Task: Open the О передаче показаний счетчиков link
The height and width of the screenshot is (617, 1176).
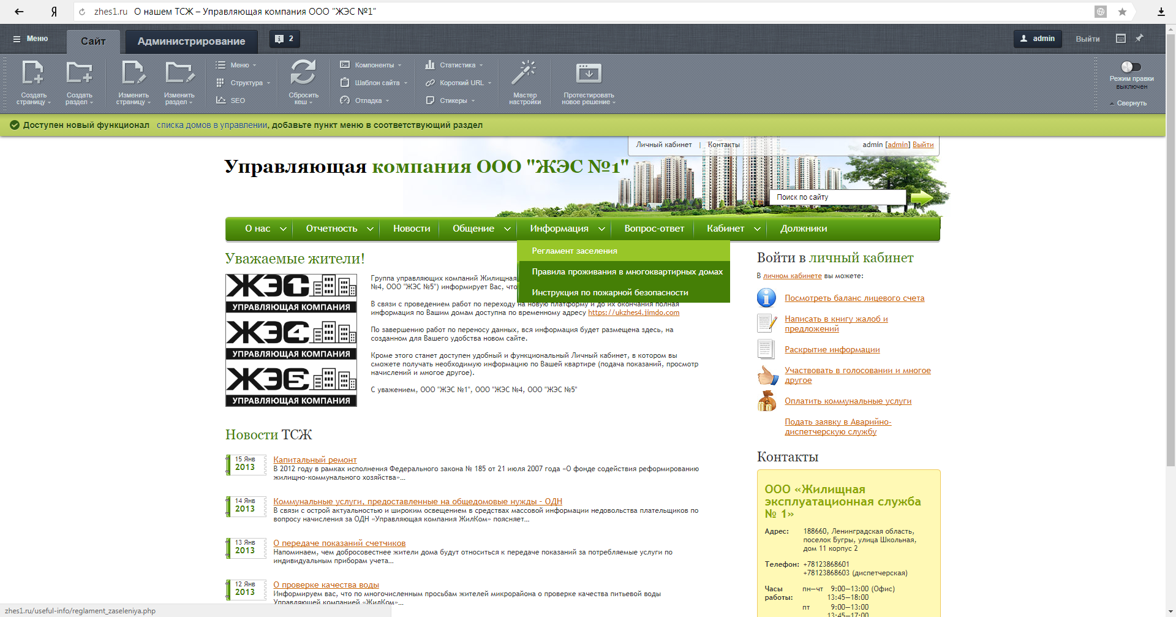Action: (x=339, y=543)
